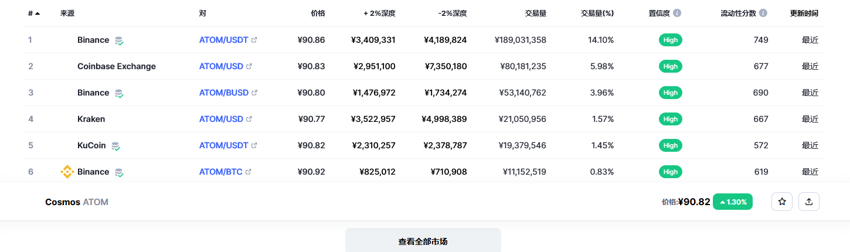Select the ¥825,012 depth cell
Viewport: 850px width, 252px height.
378,172
